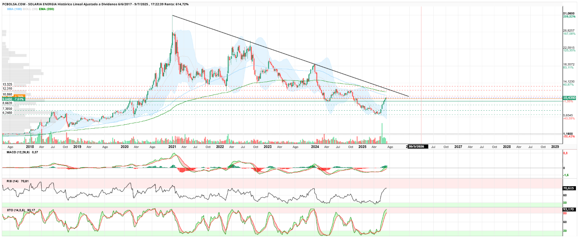This screenshot has width=579, height=238.
Task: Click the 1,1800 price axis value
Action: click(568, 133)
